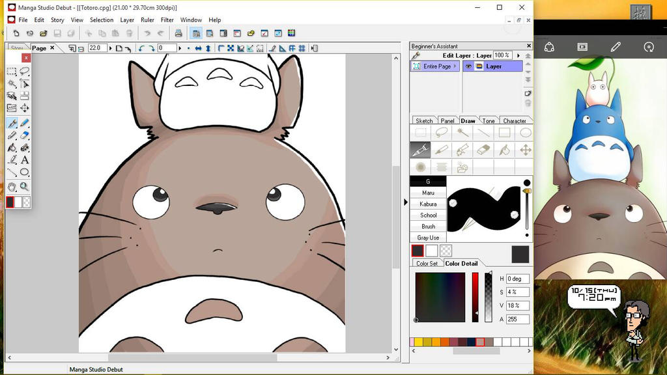The width and height of the screenshot is (667, 375).
Task: Select the Pen tool in floating toolbox
Action: click(12, 123)
